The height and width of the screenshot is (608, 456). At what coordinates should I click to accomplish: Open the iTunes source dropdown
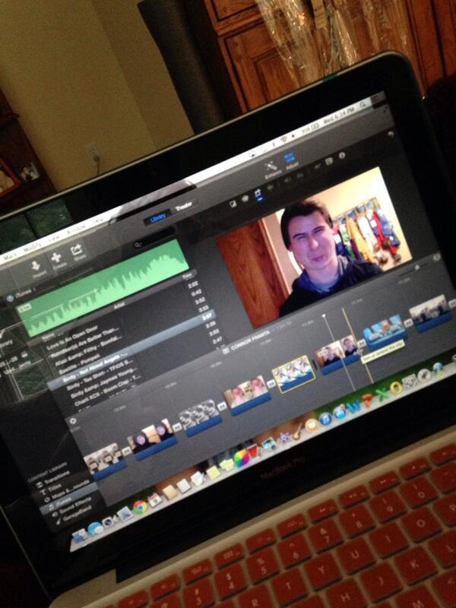pos(21,295)
